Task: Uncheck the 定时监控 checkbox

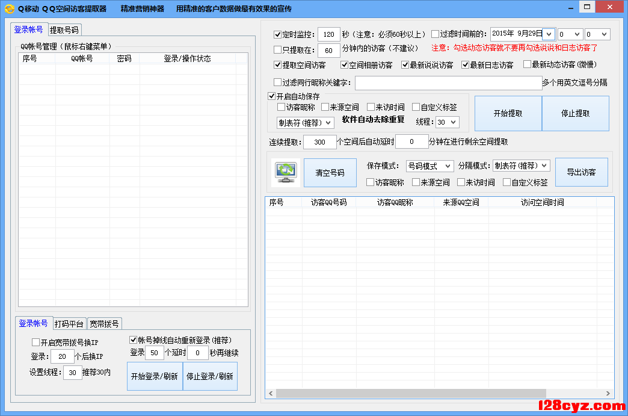Action: (277, 34)
